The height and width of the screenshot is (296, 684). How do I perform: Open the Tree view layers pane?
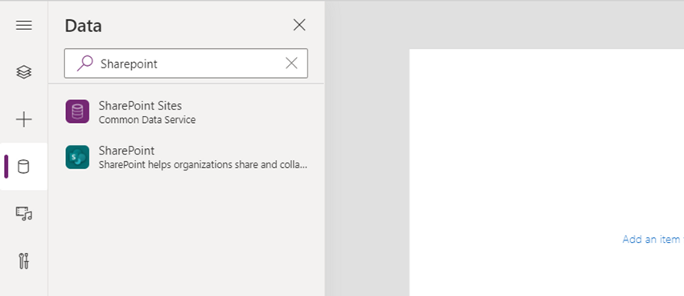tap(23, 72)
